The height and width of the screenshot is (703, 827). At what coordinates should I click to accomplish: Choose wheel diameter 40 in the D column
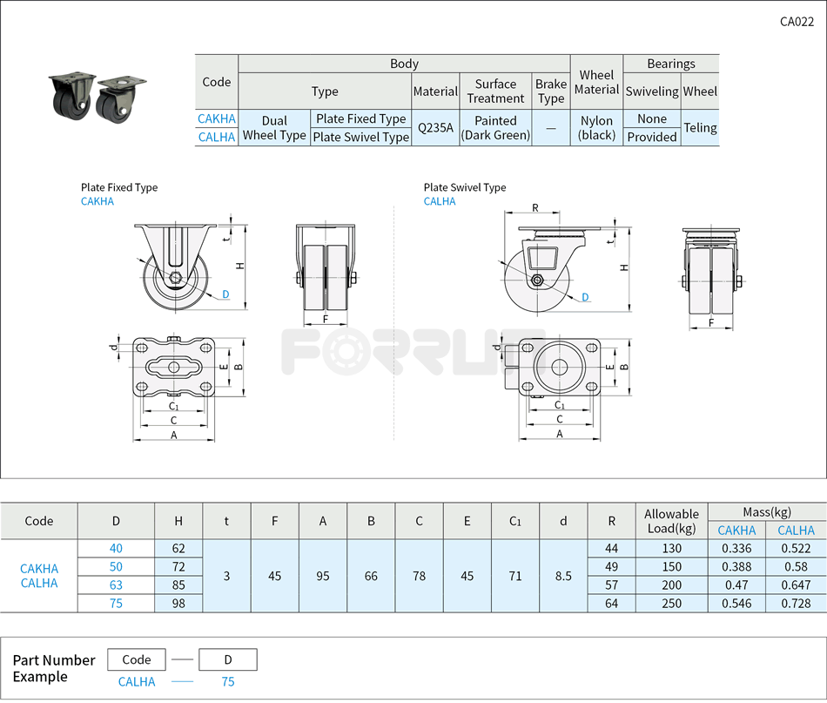pos(116,548)
